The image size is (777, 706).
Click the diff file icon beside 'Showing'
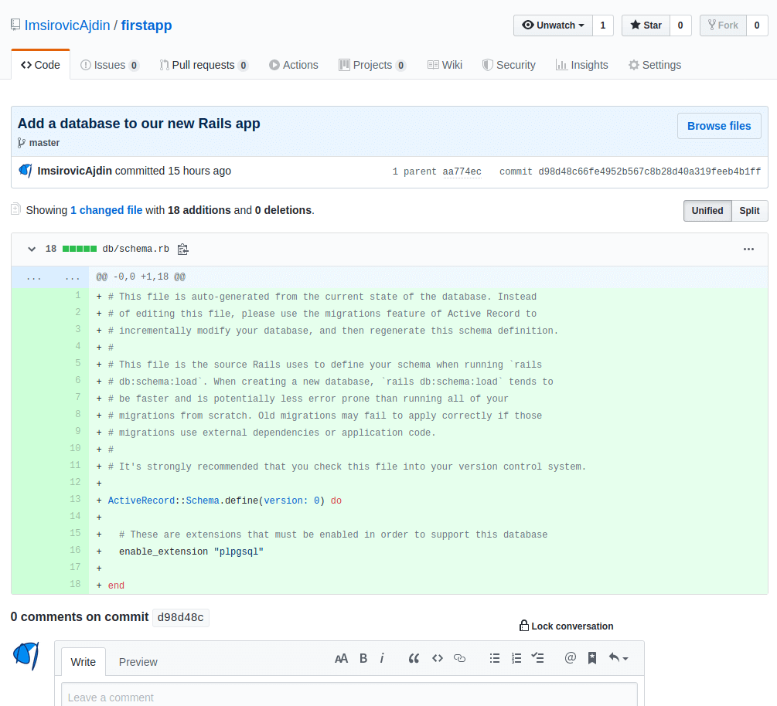16,209
